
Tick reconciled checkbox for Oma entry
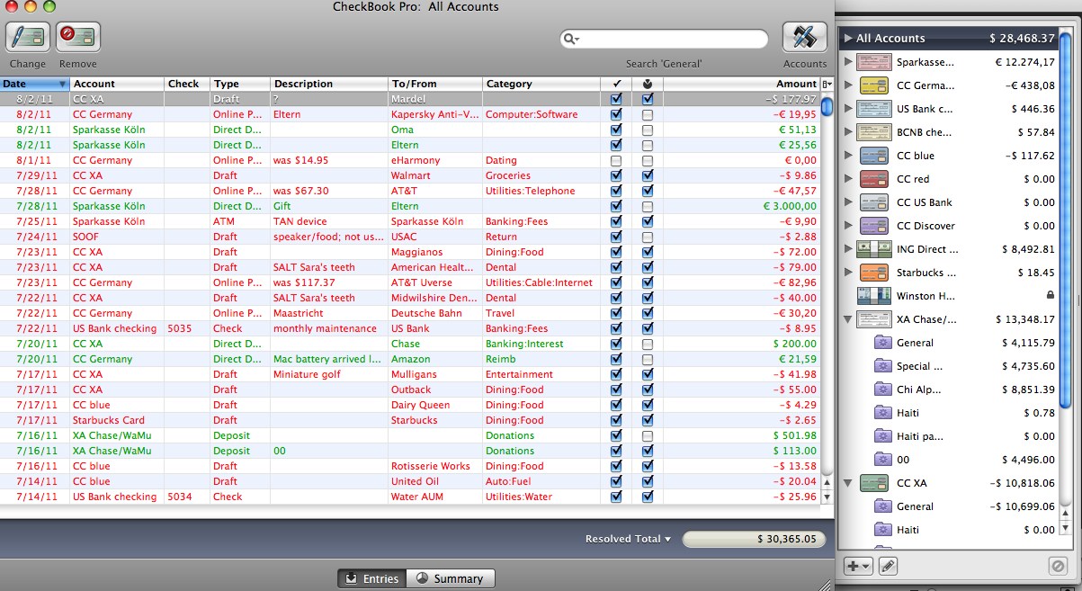(x=648, y=130)
